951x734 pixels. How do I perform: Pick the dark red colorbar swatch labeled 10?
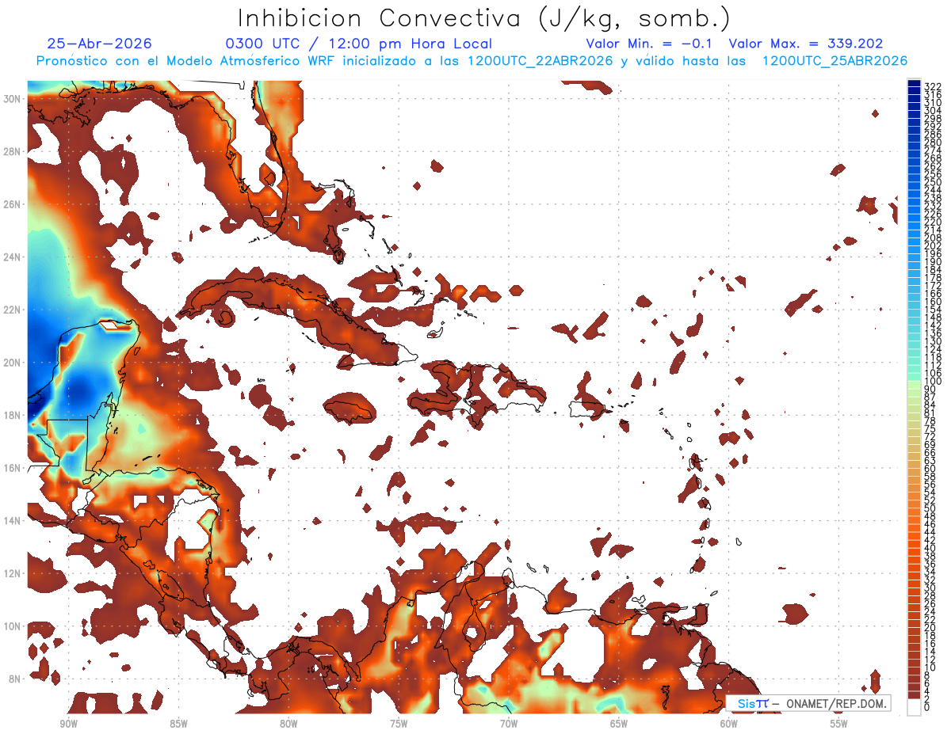pos(914,667)
